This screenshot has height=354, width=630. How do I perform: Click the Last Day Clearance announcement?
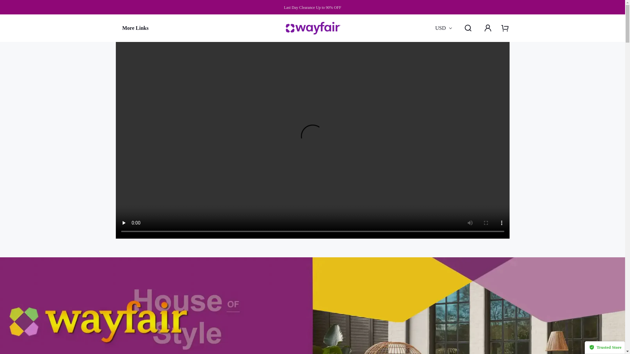pos(312,8)
